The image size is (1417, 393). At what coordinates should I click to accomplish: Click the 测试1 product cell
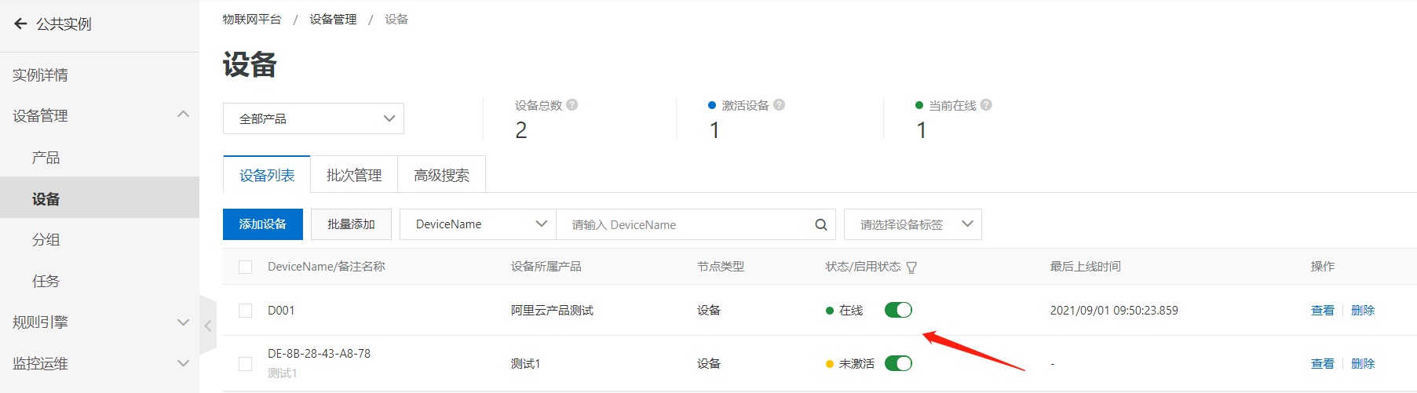click(x=525, y=364)
